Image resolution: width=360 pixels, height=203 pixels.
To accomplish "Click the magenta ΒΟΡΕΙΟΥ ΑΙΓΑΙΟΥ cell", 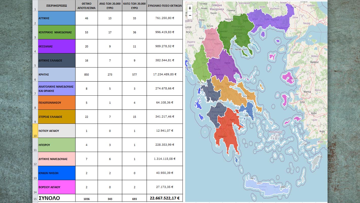I will pos(57,187).
